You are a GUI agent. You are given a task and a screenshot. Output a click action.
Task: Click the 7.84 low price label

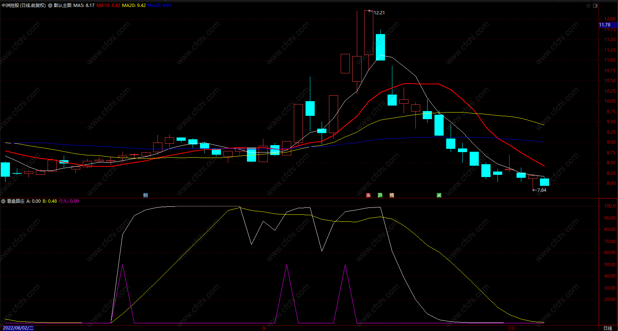click(x=542, y=190)
